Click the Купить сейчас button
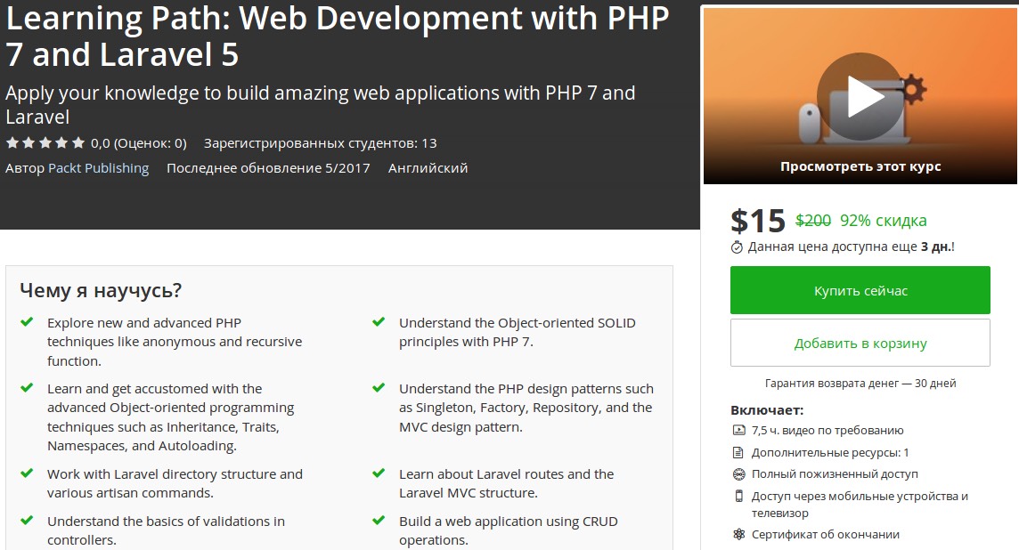Image resolution: width=1019 pixels, height=550 pixels. pos(860,290)
